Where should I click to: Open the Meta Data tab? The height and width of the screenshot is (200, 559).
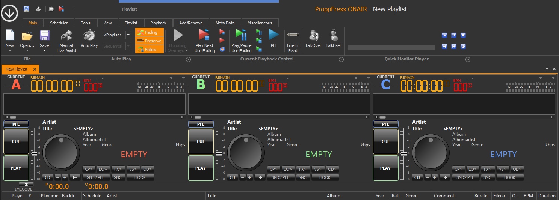click(225, 23)
